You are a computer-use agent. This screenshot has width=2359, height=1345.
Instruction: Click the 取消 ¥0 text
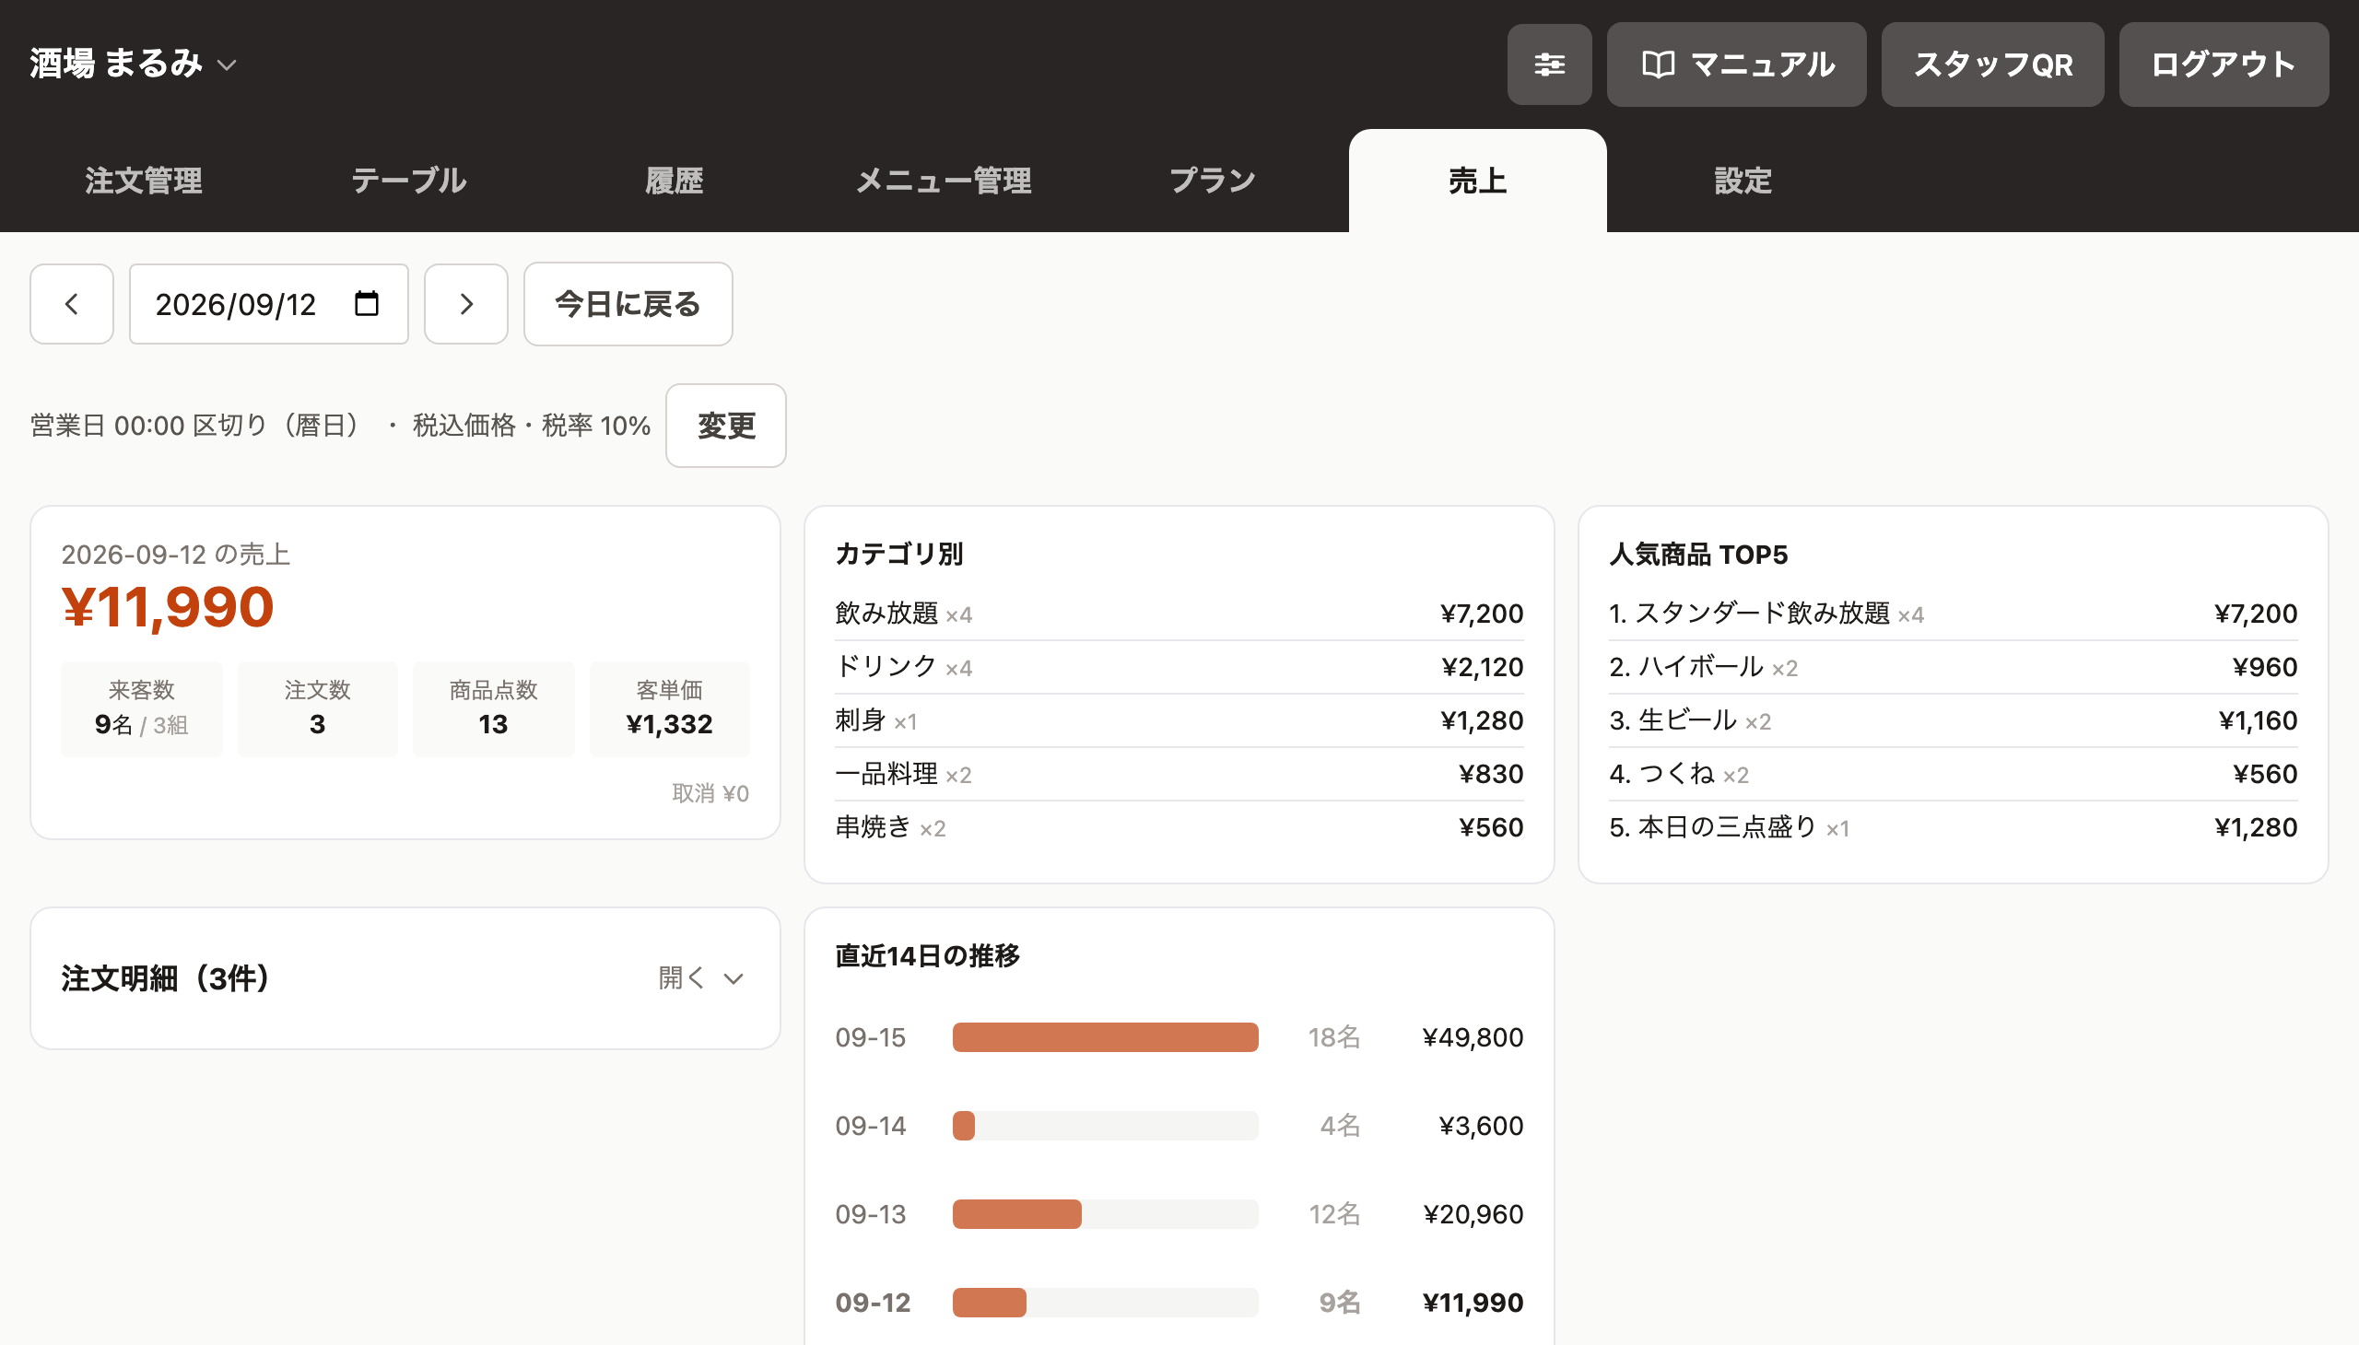[710, 793]
